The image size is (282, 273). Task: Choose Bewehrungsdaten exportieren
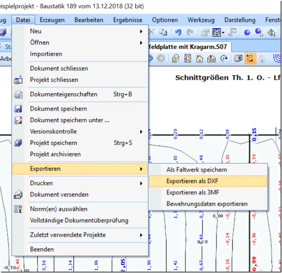[x=208, y=204]
